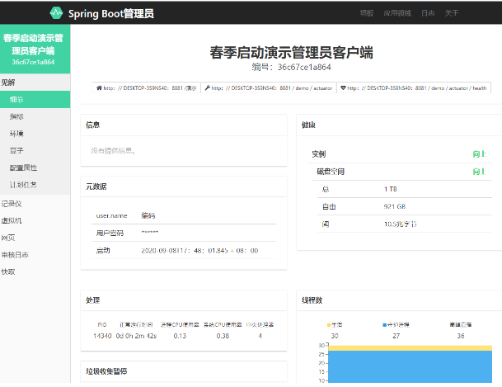Screen dimensions: 502x387
Task: Open the demo/actuator/health URL link
Action: (415, 87)
